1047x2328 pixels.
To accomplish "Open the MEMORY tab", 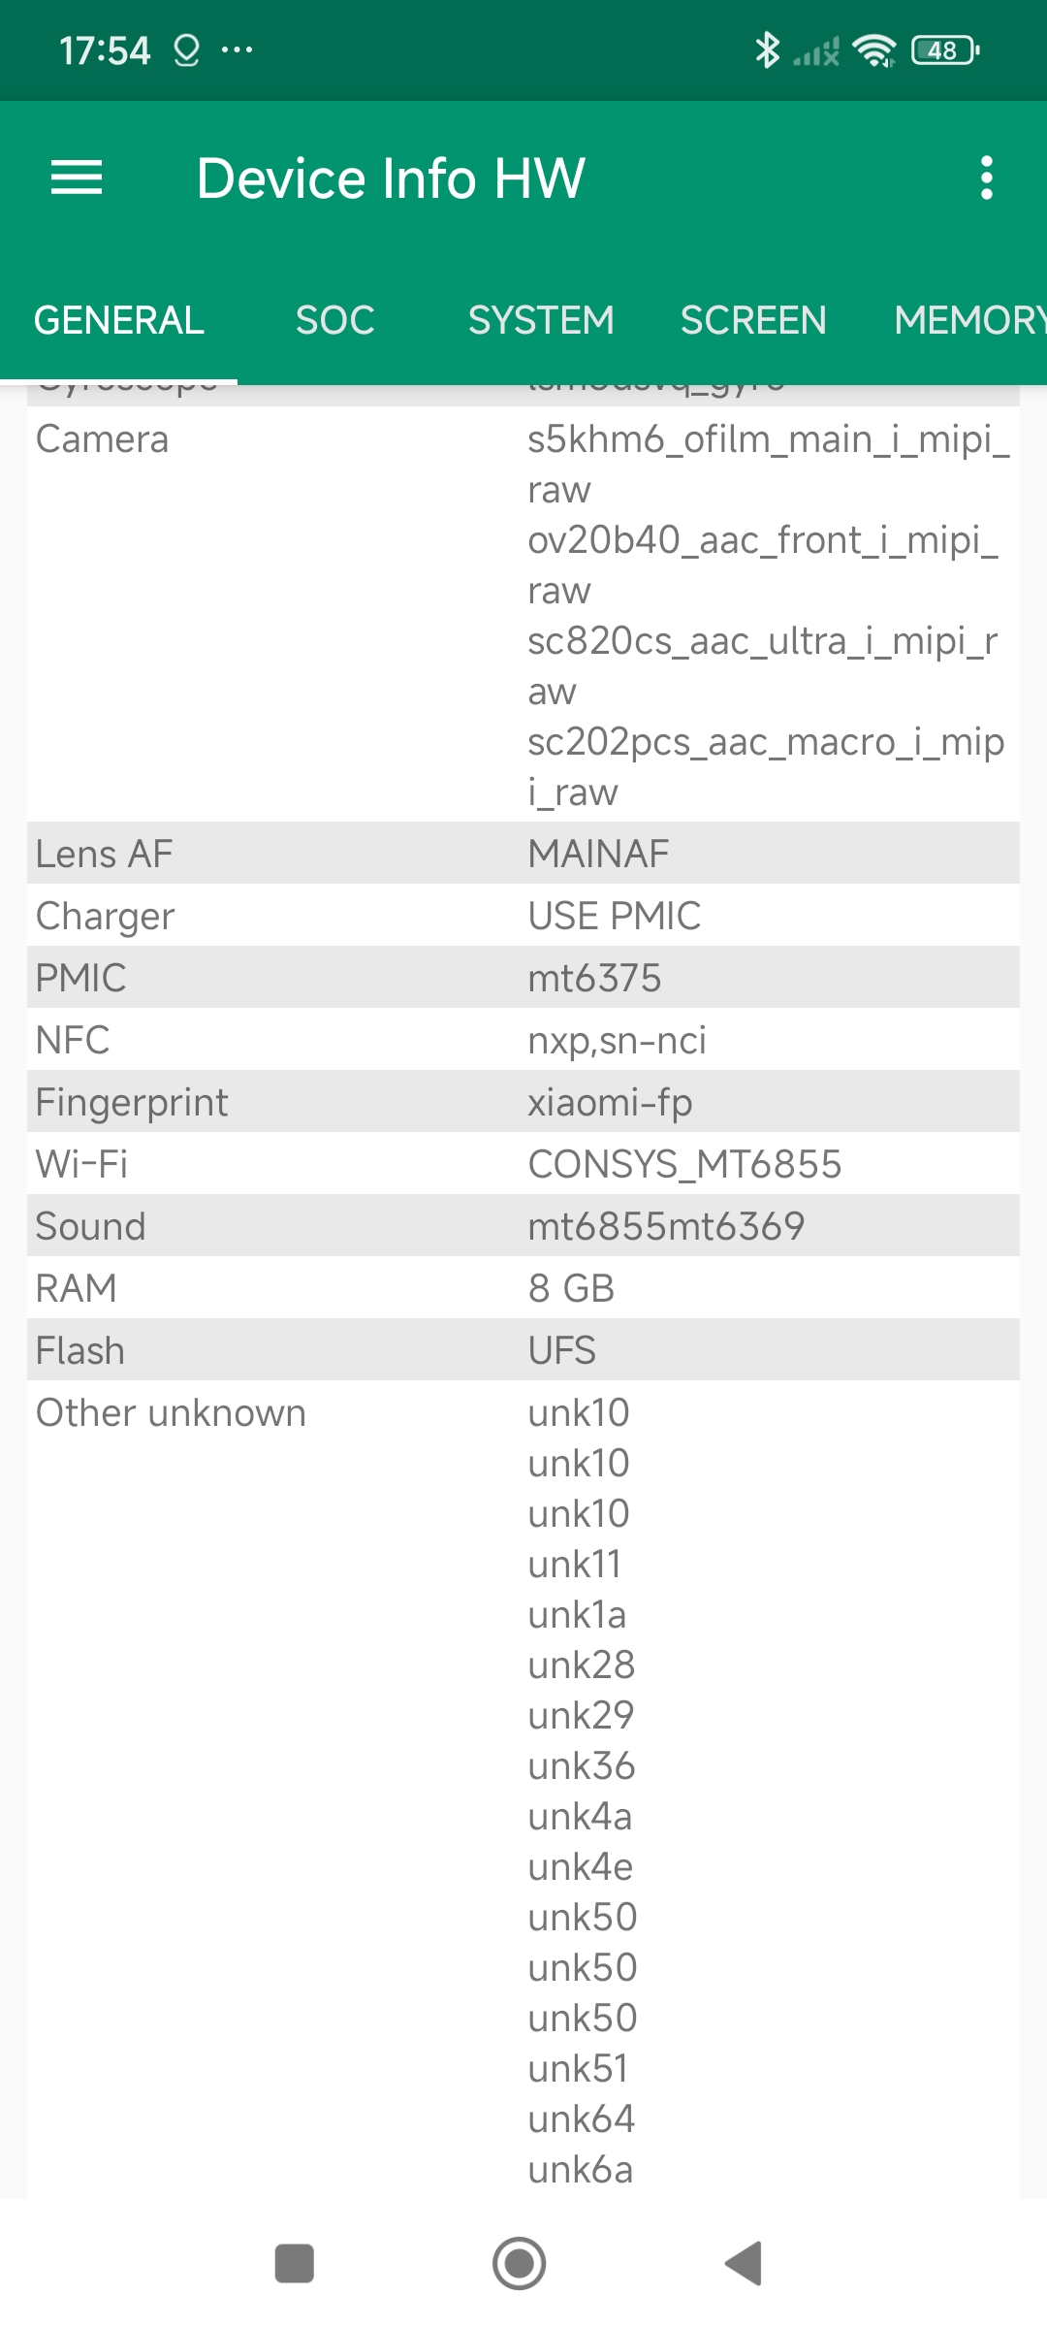I will 968,320.
